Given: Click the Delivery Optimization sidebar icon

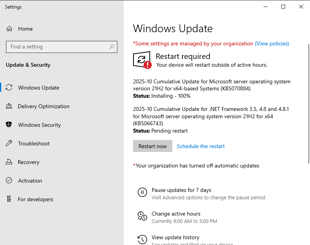Looking at the screenshot, I should [x=9, y=106].
